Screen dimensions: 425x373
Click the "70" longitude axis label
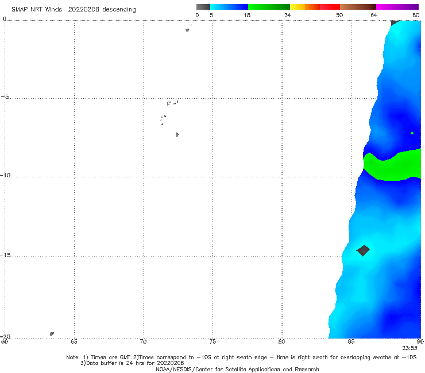click(143, 341)
